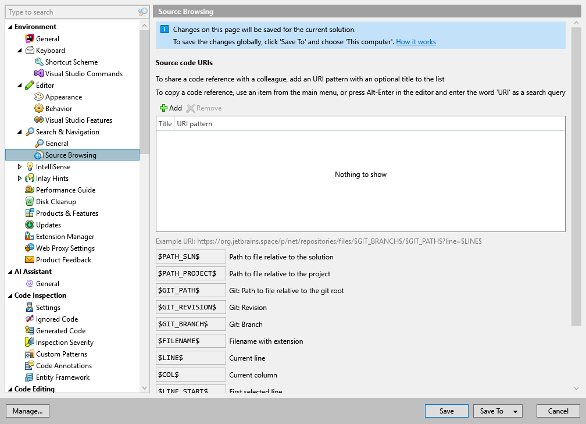Expand the IntelliSense node

click(x=19, y=166)
